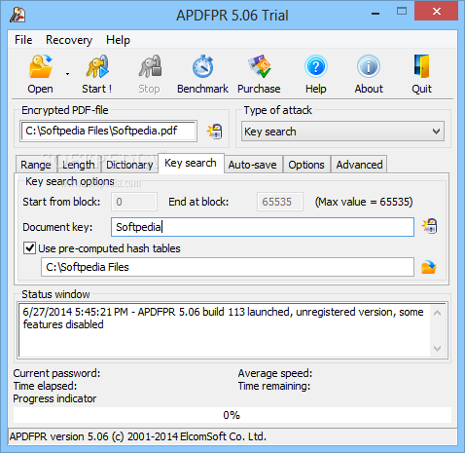Toggle Use pre-computed hash tables checkbox
This screenshot has width=465, height=453.
pos(29,248)
